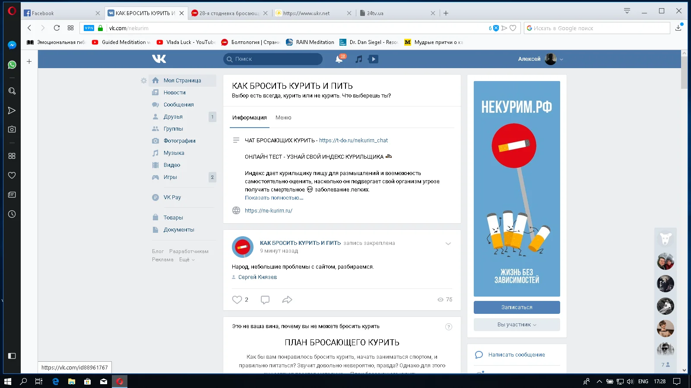
Task: Open VK notifications bell icon
Action: [x=339, y=59]
